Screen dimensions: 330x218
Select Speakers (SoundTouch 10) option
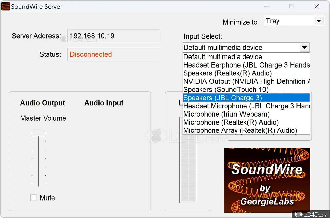246,90
